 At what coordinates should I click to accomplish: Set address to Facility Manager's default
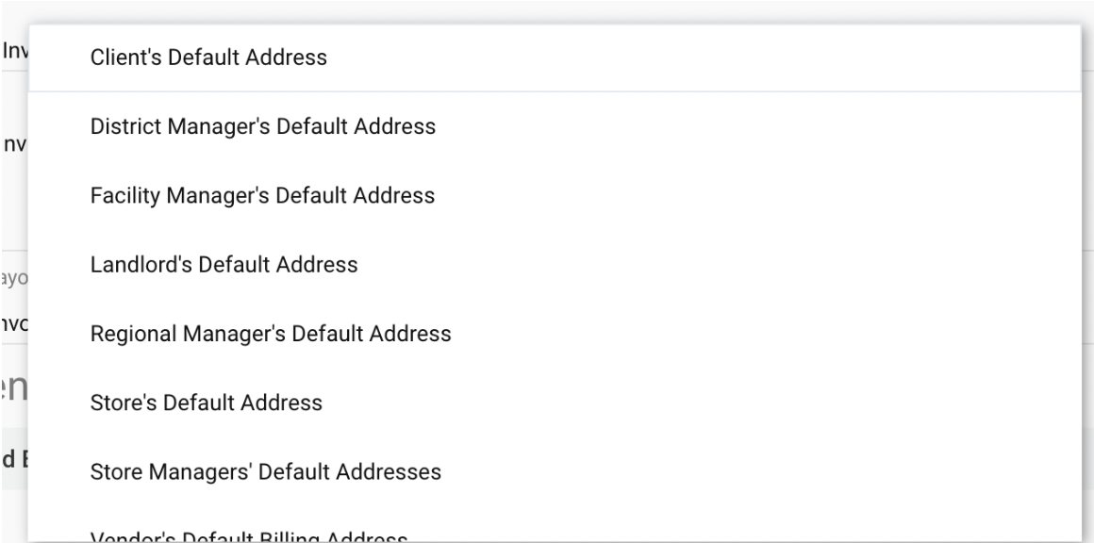coord(262,196)
